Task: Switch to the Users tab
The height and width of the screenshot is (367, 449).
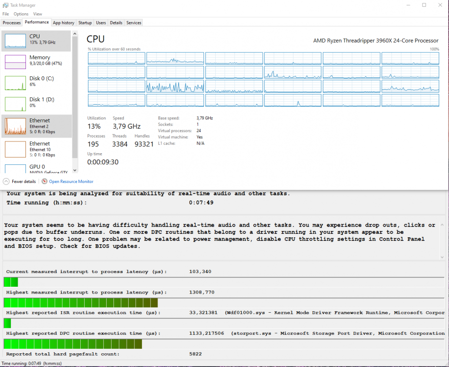Action: (101, 23)
